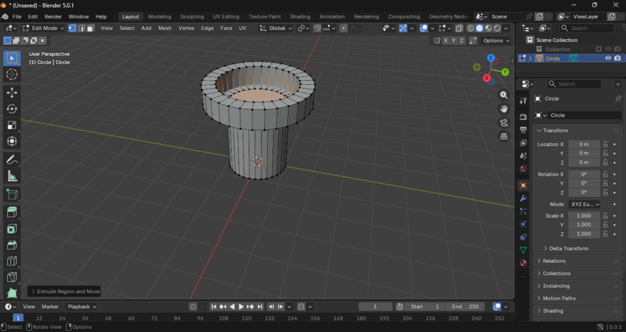Screen dimensions: 626x332
Task: Open the Mesh menu
Action: (x=164, y=28)
